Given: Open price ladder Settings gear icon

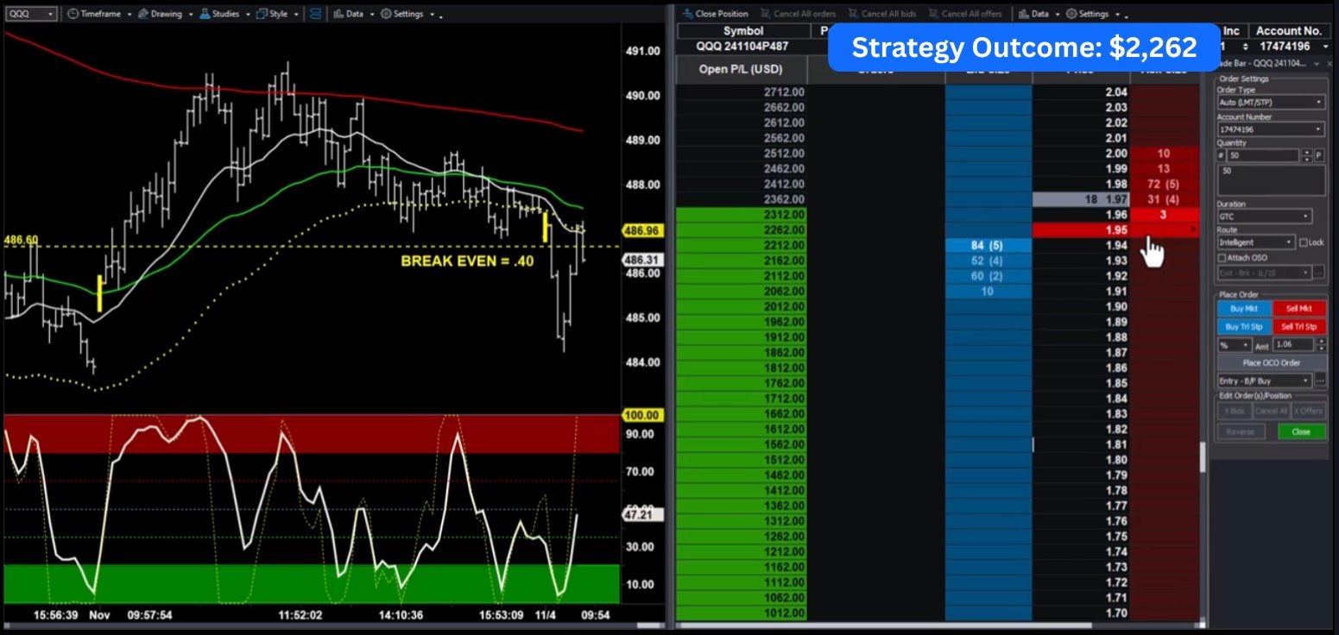Looking at the screenshot, I should point(1071,14).
